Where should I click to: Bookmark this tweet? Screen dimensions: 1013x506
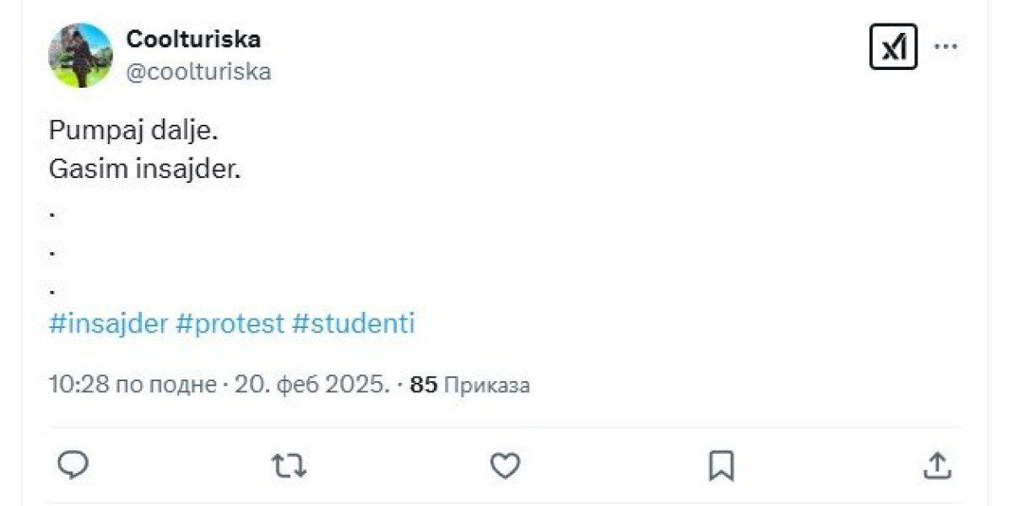[x=721, y=465]
